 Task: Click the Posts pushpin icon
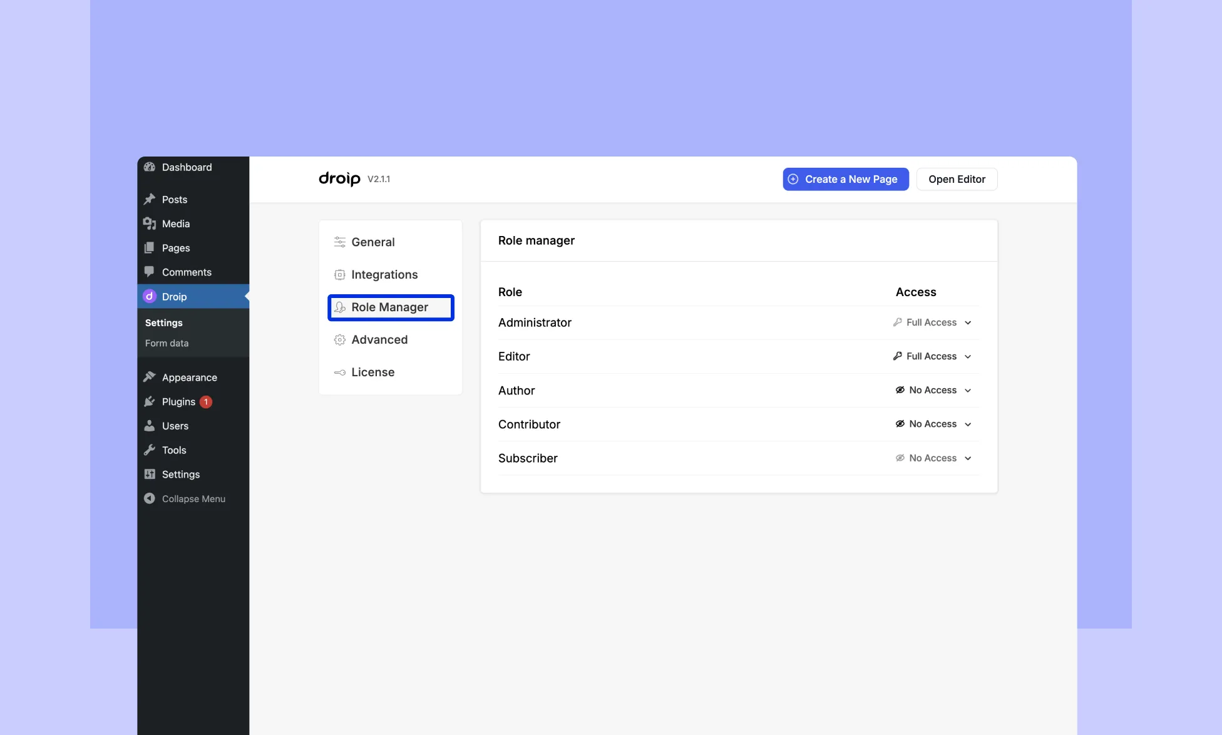[x=149, y=199]
